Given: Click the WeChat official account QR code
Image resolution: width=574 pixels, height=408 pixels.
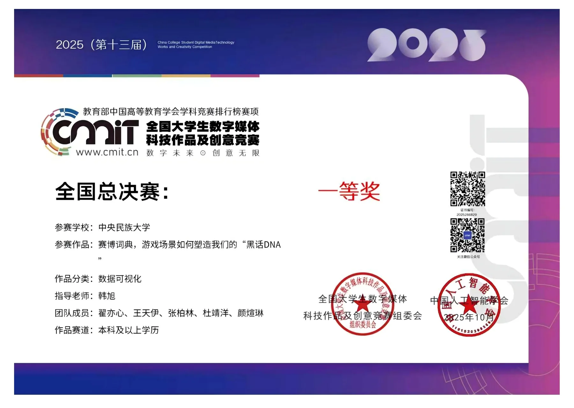Looking at the screenshot, I should pyautogui.click(x=467, y=235).
